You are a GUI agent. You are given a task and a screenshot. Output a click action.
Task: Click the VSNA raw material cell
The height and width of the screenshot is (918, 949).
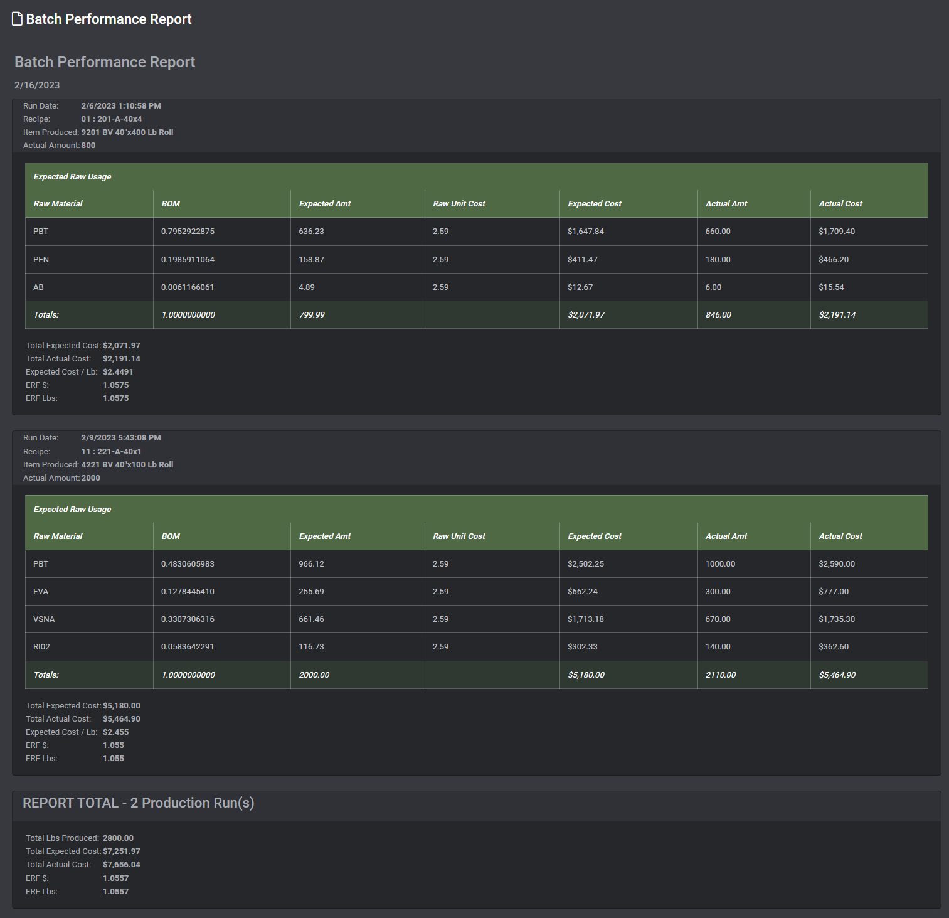click(x=44, y=619)
